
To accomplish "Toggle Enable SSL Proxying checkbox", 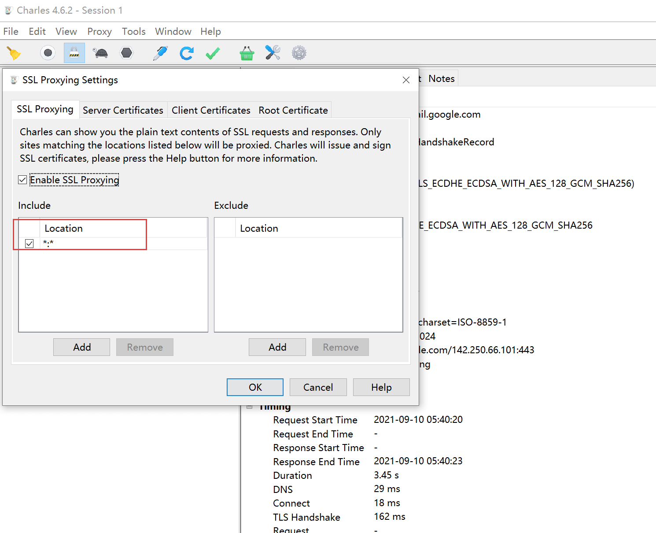I will (22, 180).
